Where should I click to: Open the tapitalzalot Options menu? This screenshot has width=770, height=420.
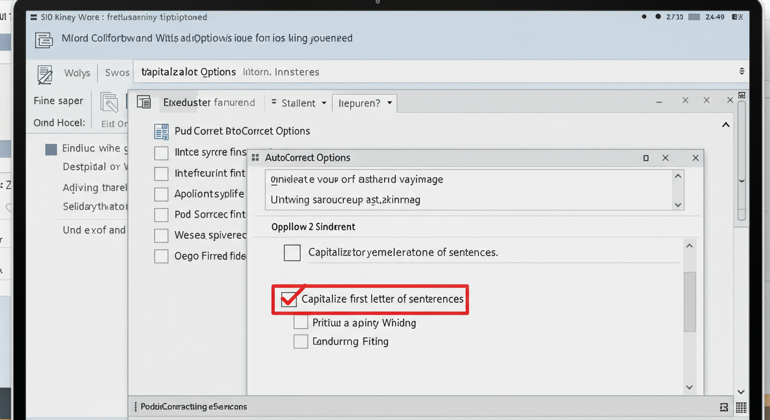pyautogui.click(x=189, y=72)
